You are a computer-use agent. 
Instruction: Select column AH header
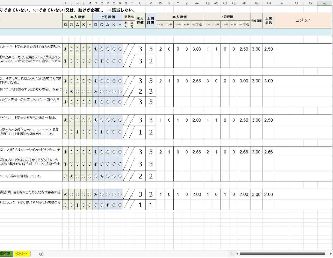click(x=269, y=3)
